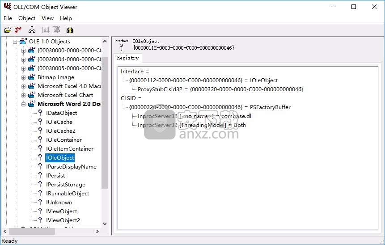Click the ProxyStubClsid32 registry line

pos(220,89)
